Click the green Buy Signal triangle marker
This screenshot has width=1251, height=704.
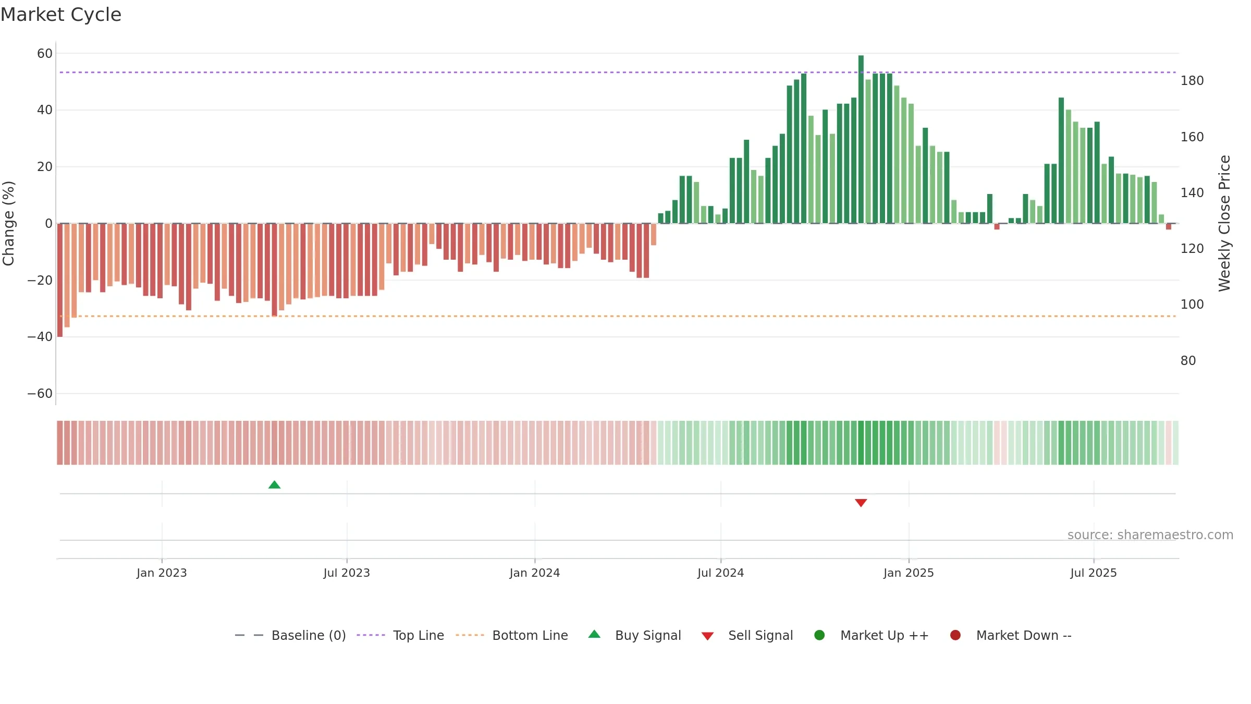pos(274,484)
